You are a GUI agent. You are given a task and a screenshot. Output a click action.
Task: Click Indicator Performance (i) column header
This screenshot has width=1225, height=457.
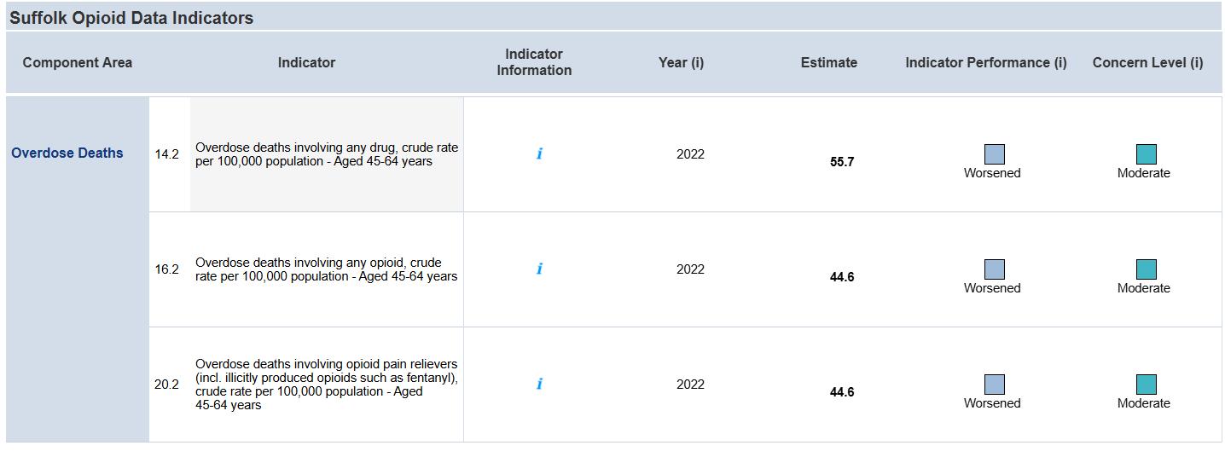point(985,62)
